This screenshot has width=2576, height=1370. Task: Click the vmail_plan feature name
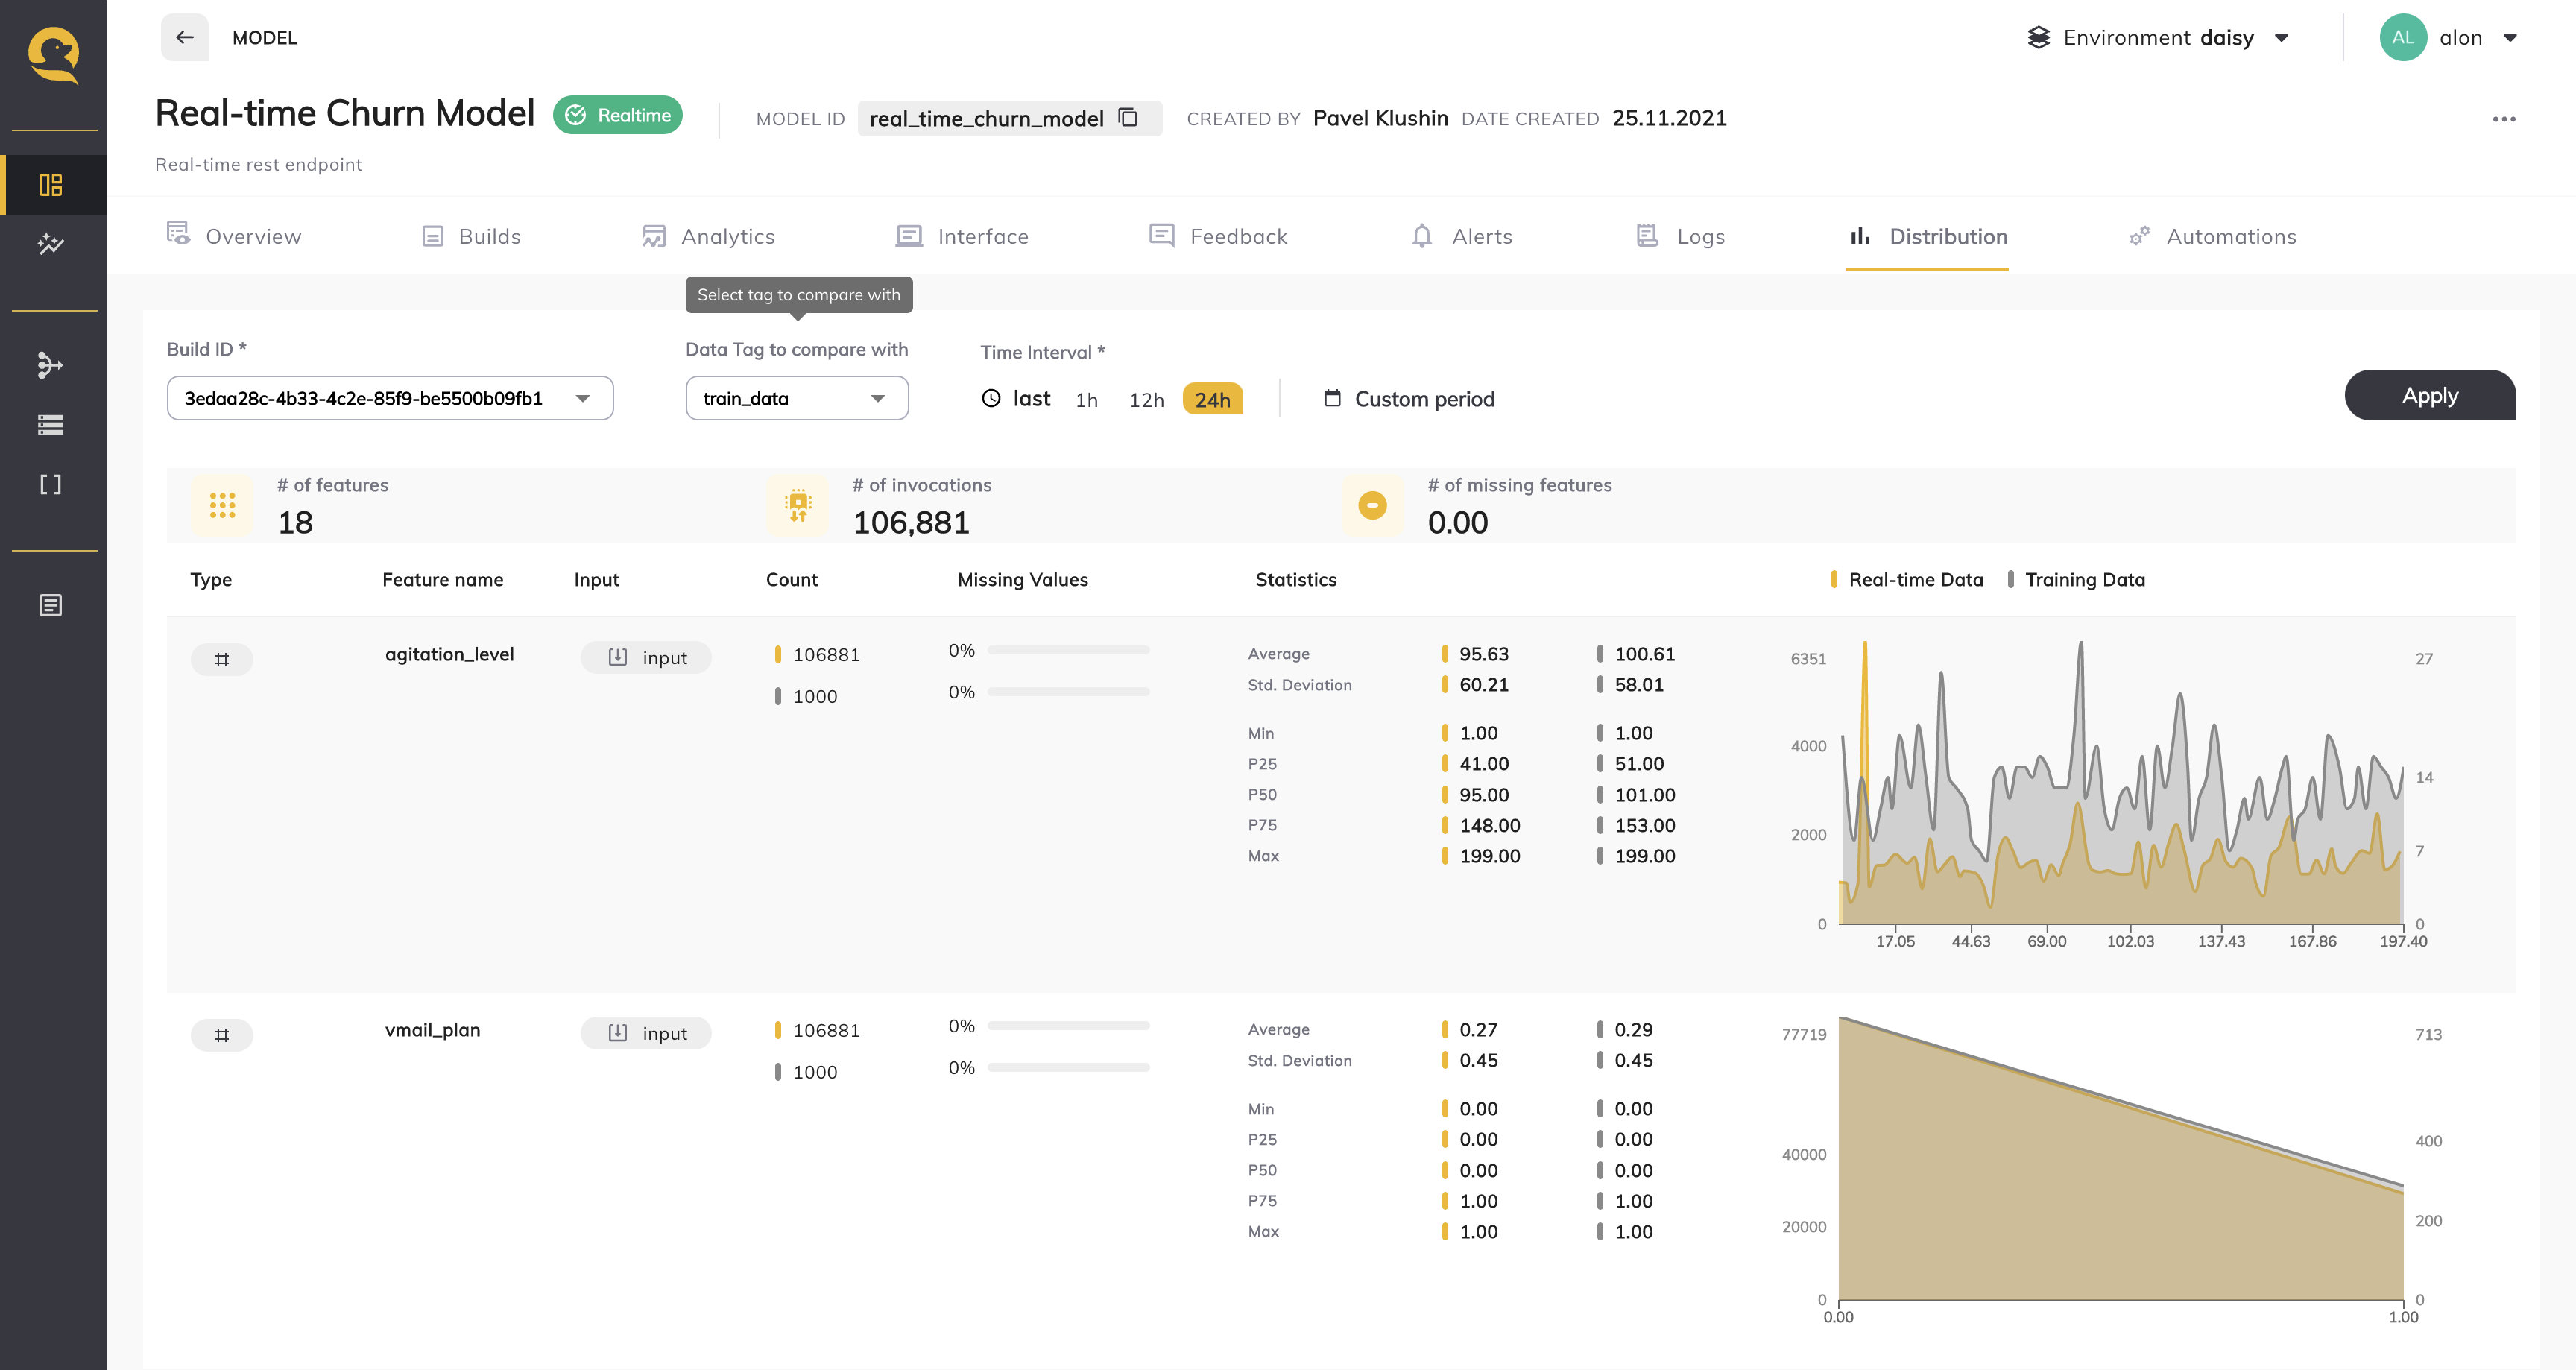click(432, 1030)
